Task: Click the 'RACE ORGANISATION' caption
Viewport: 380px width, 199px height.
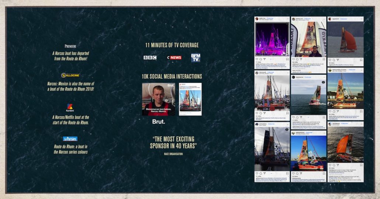Action: pyautogui.click(x=173, y=154)
